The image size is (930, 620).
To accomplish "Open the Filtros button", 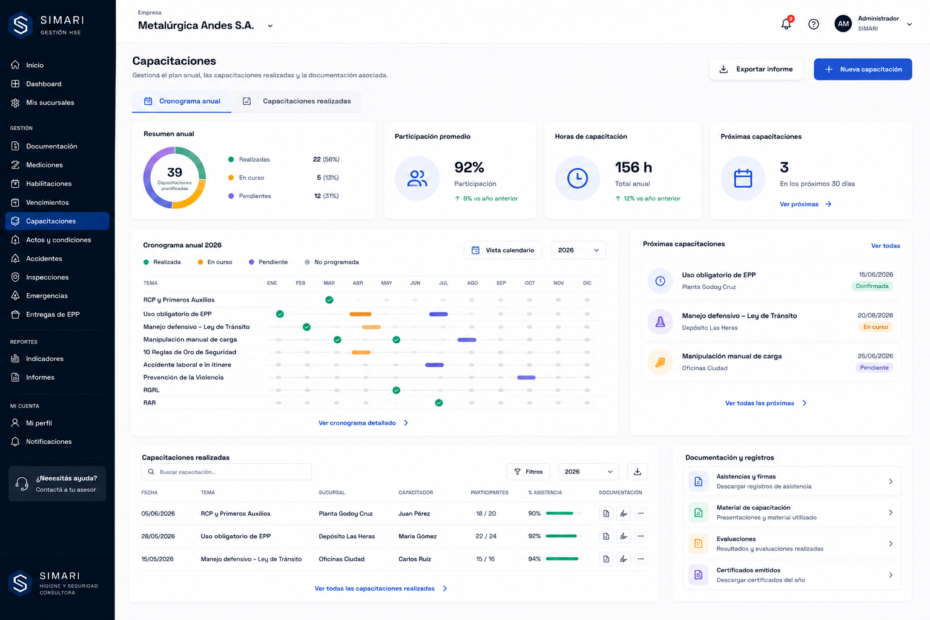I will coord(528,472).
